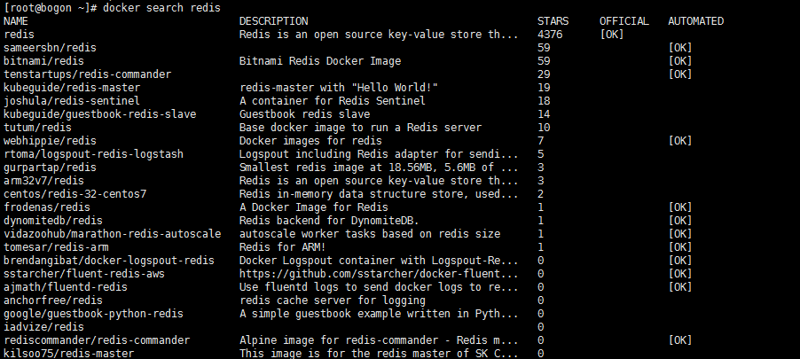
Task: Click the frodenas/redis image name
Action: (x=47, y=207)
